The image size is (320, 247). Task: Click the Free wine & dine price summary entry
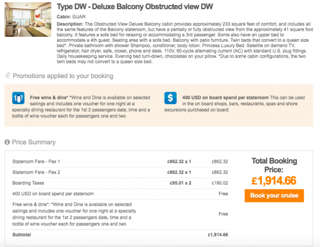click(120, 214)
